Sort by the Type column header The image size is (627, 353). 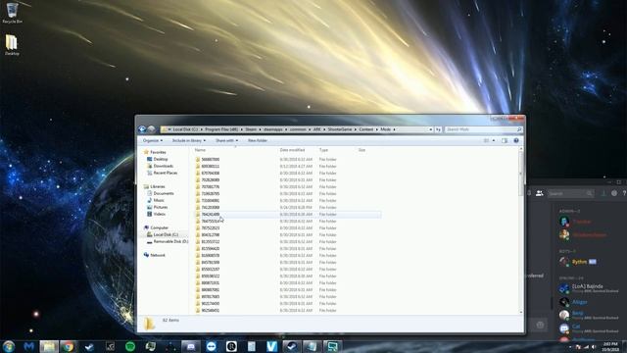pos(323,150)
